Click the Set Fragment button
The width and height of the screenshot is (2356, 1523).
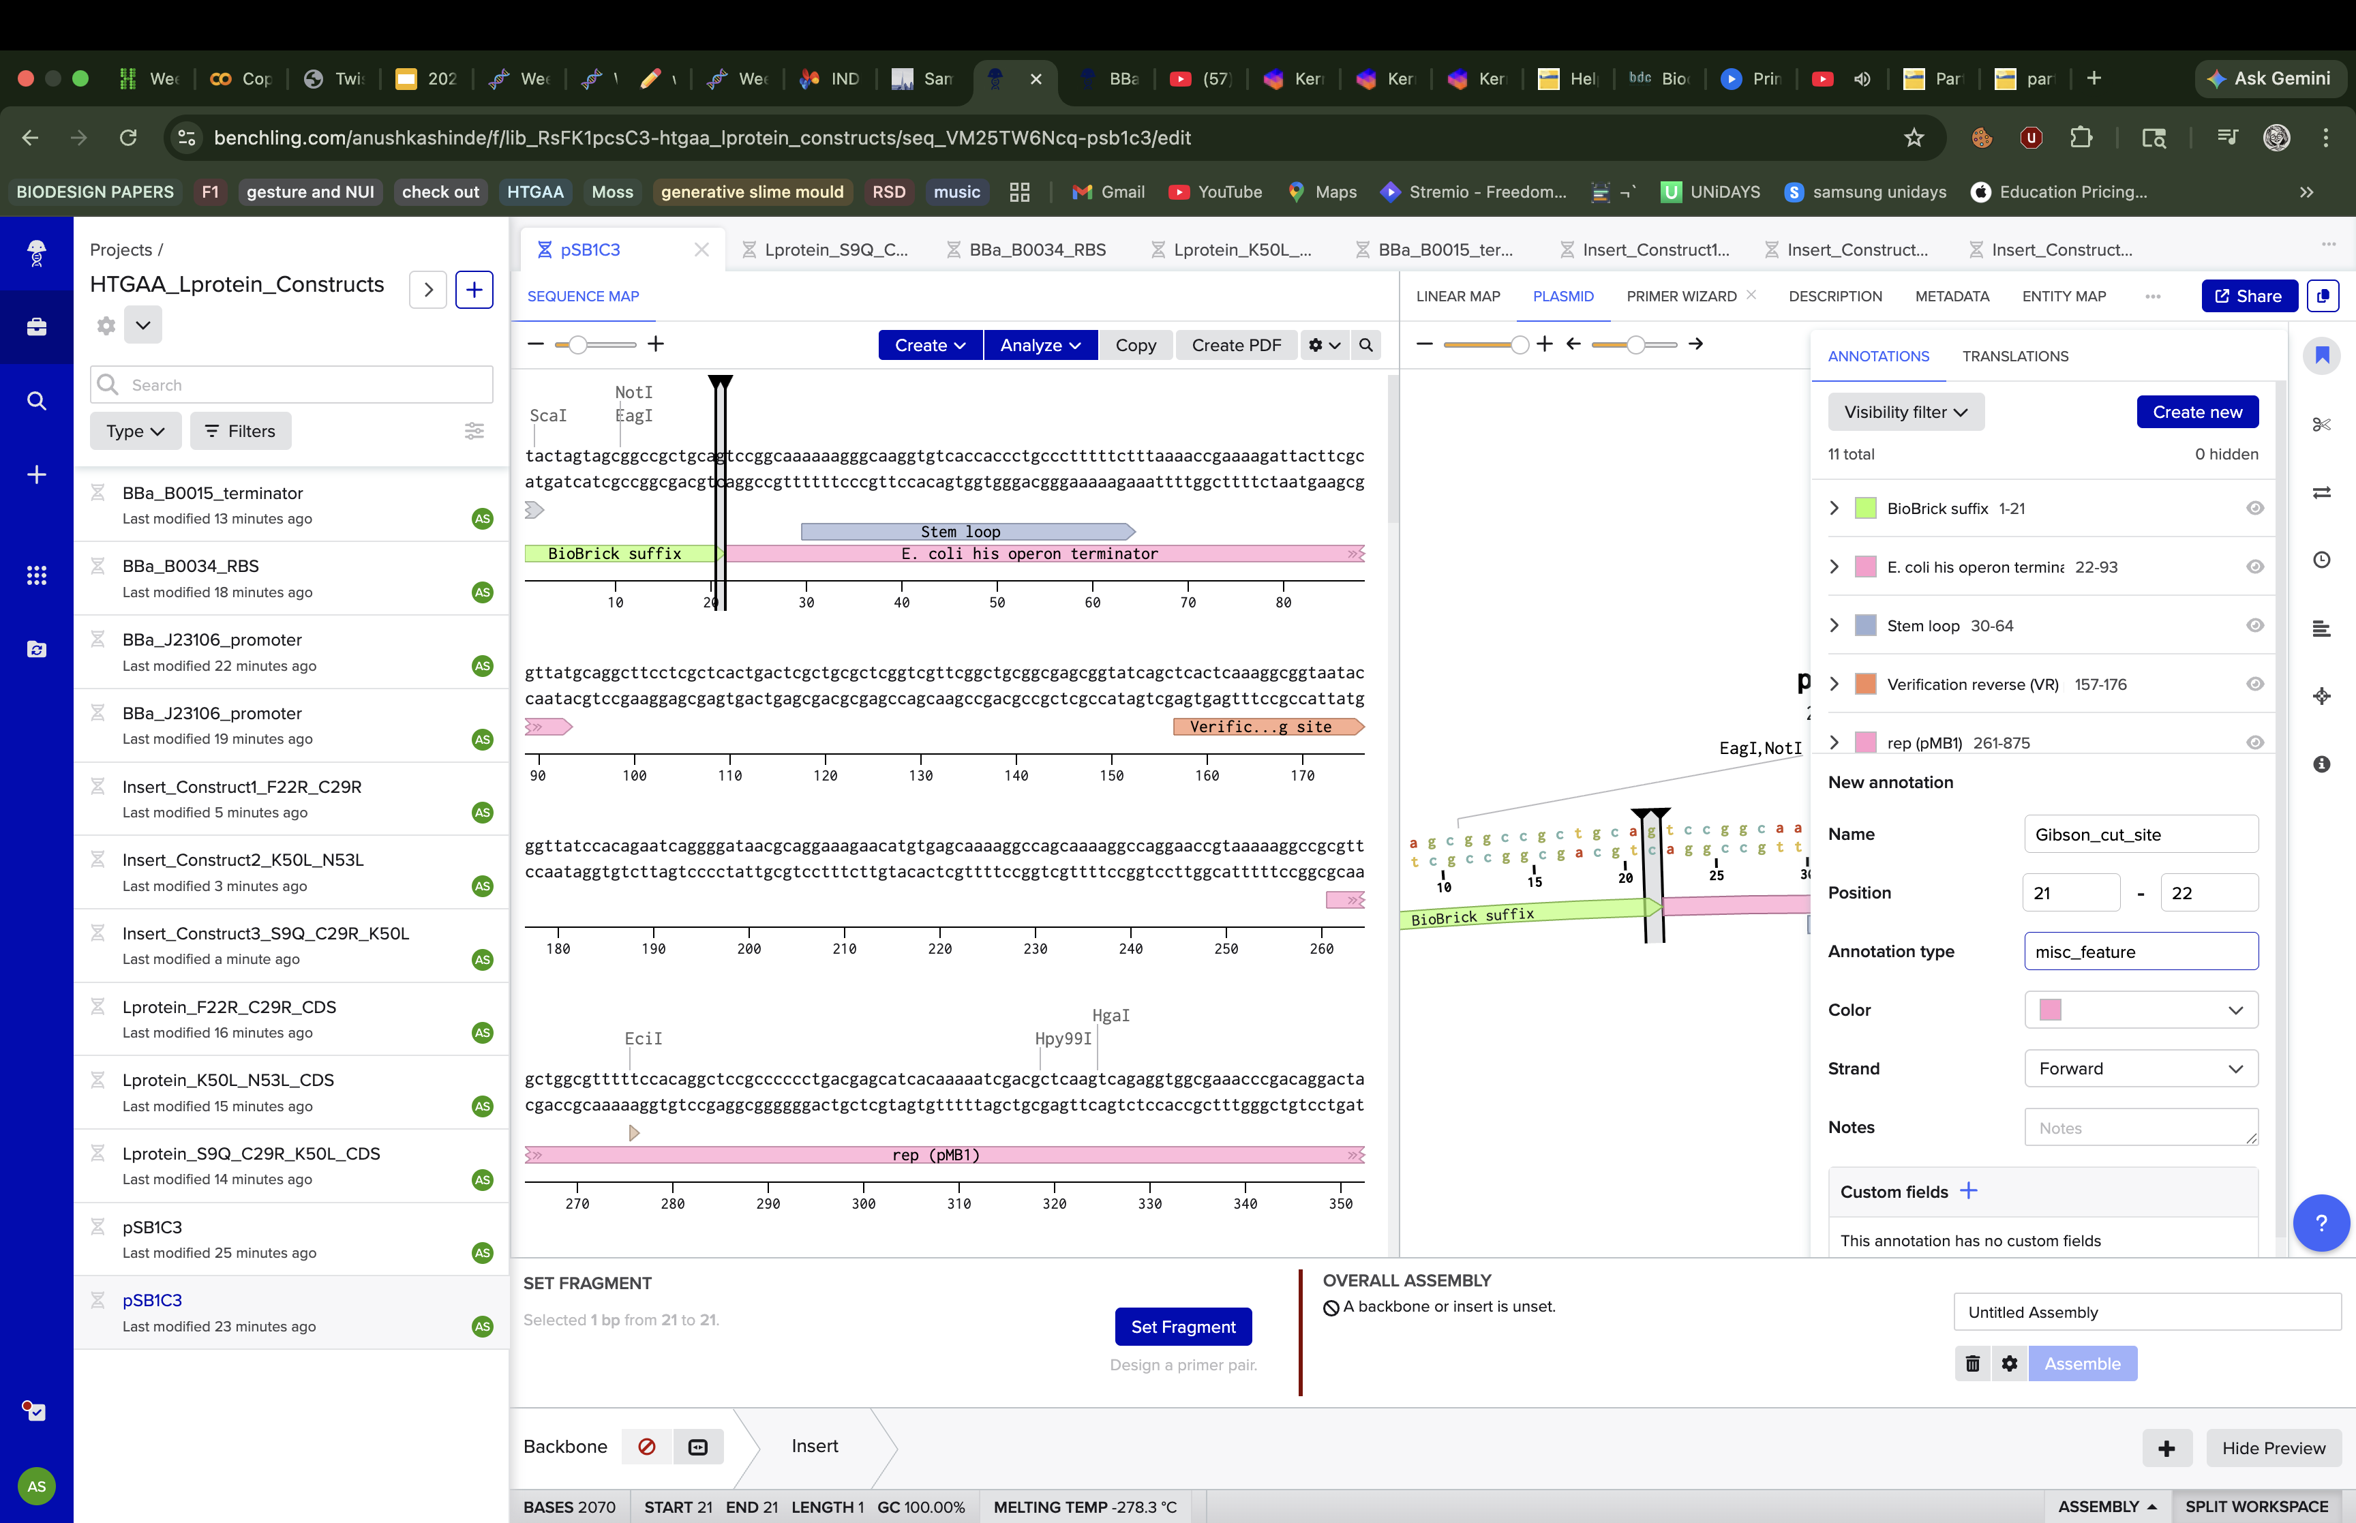[1183, 1326]
